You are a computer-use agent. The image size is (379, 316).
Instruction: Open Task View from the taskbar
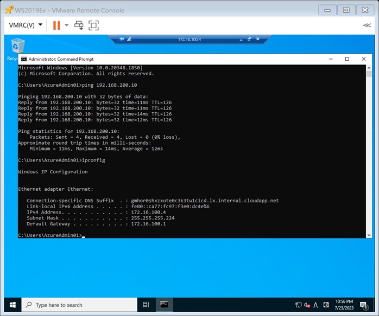click(x=146, y=305)
